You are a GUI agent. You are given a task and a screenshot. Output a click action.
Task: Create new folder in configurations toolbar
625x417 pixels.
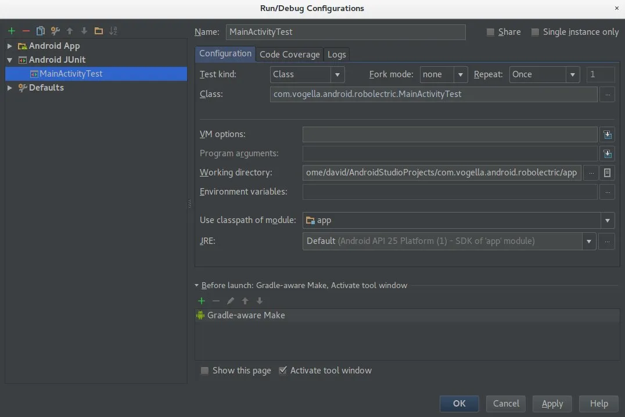[98, 31]
